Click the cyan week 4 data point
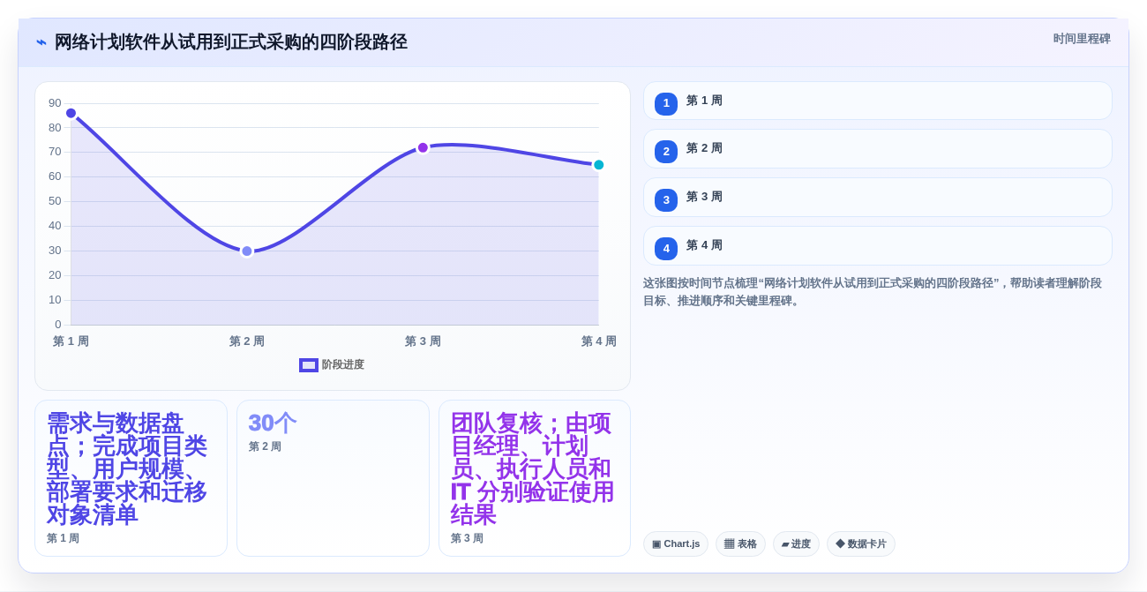1147x592 pixels. (598, 164)
